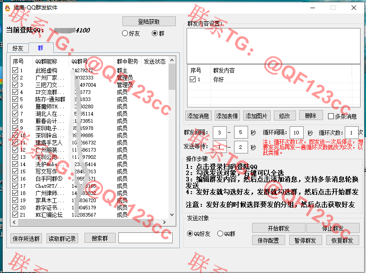
Task: Focus the 发送等待 minimum seconds field
Action: tap(220, 147)
